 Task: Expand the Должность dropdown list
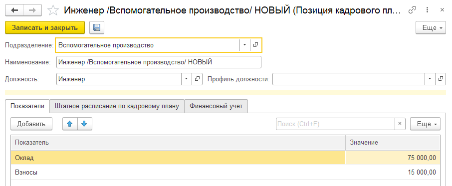pos(186,79)
